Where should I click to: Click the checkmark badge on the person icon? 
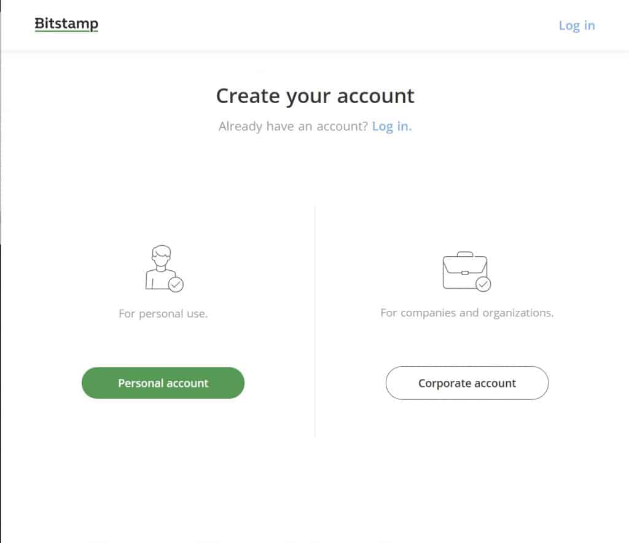click(x=176, y=284)
